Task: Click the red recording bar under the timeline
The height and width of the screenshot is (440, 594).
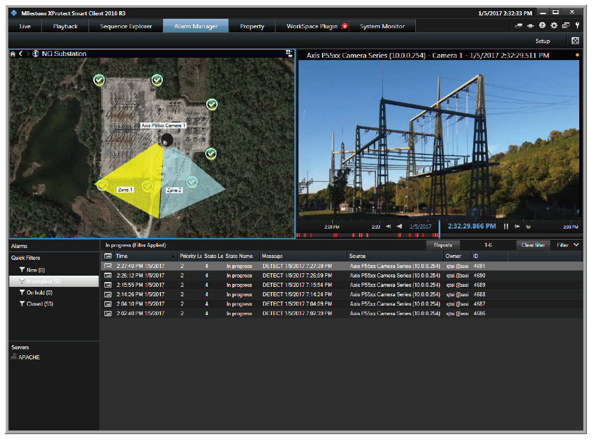Action: click(367, 236)
